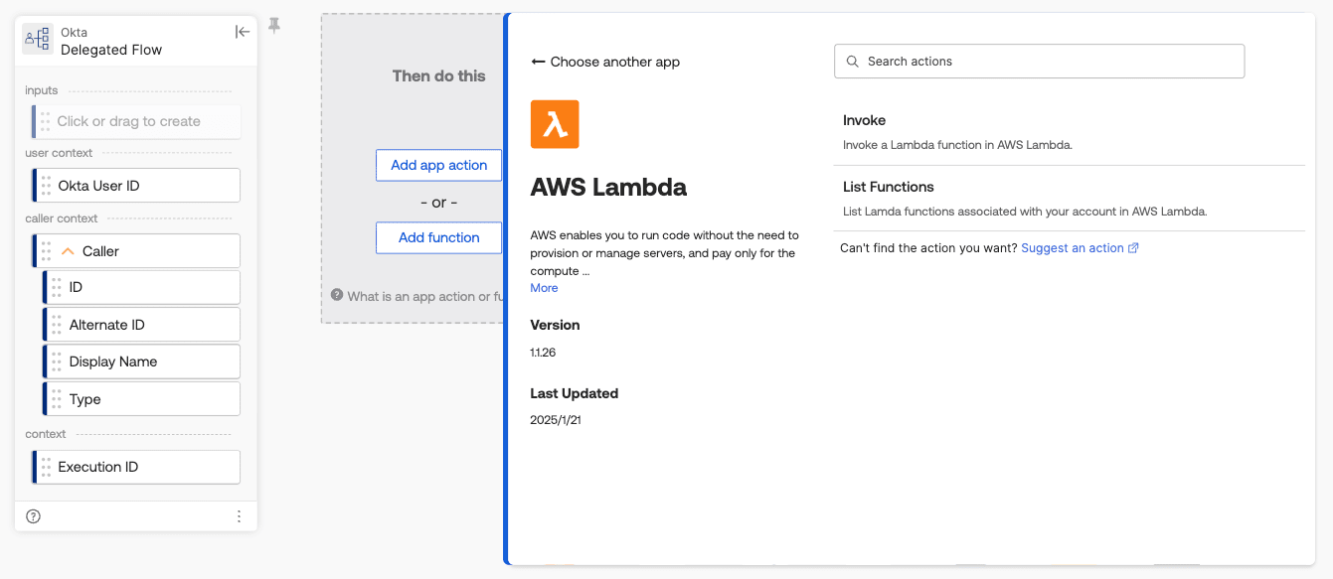
Task: Click the Delegated Flow title text
Action: click(111, 50)
